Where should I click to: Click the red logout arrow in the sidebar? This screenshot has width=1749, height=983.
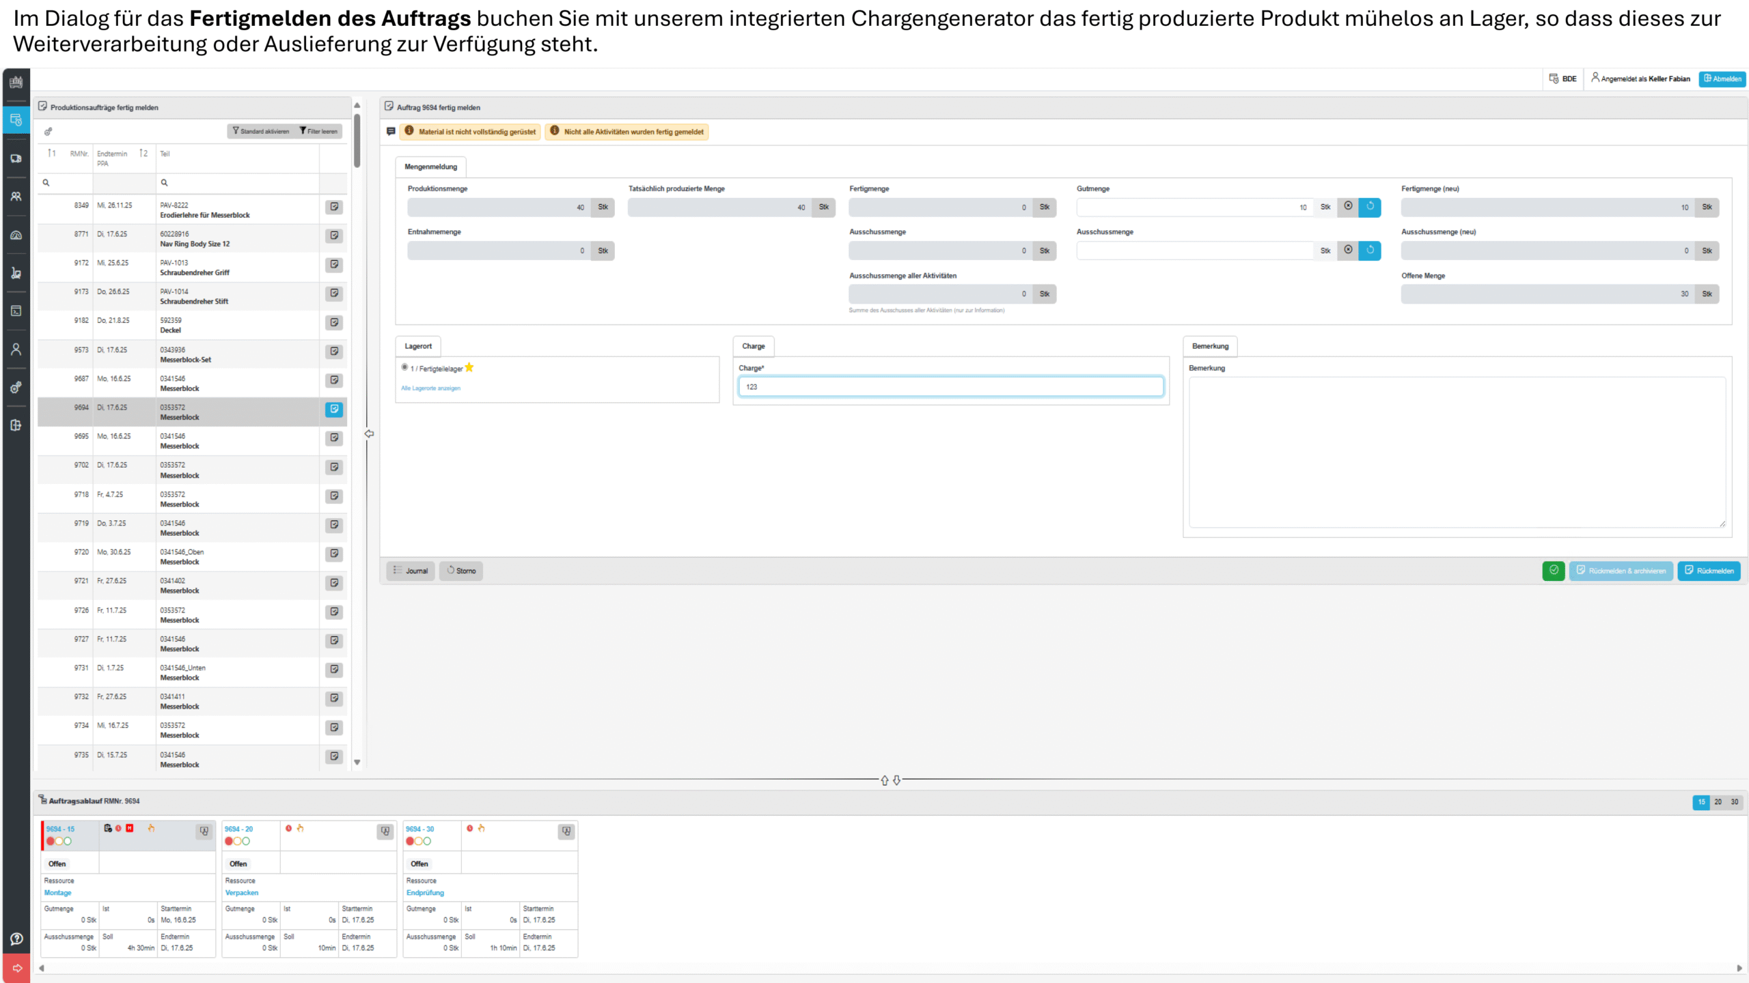tap(16, 968)
